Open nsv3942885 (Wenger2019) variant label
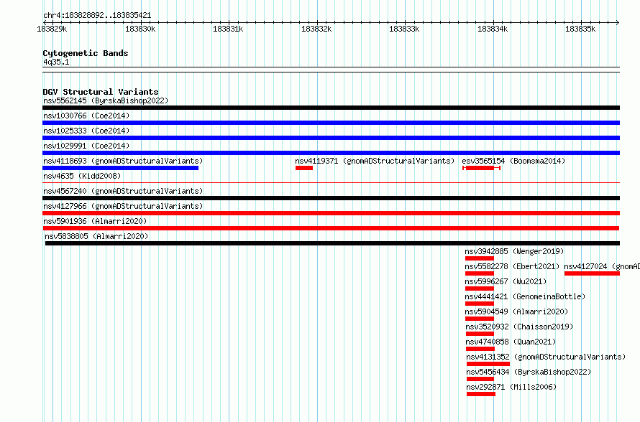Viewport: 640px width, 422px height. [x=514, y=251]
